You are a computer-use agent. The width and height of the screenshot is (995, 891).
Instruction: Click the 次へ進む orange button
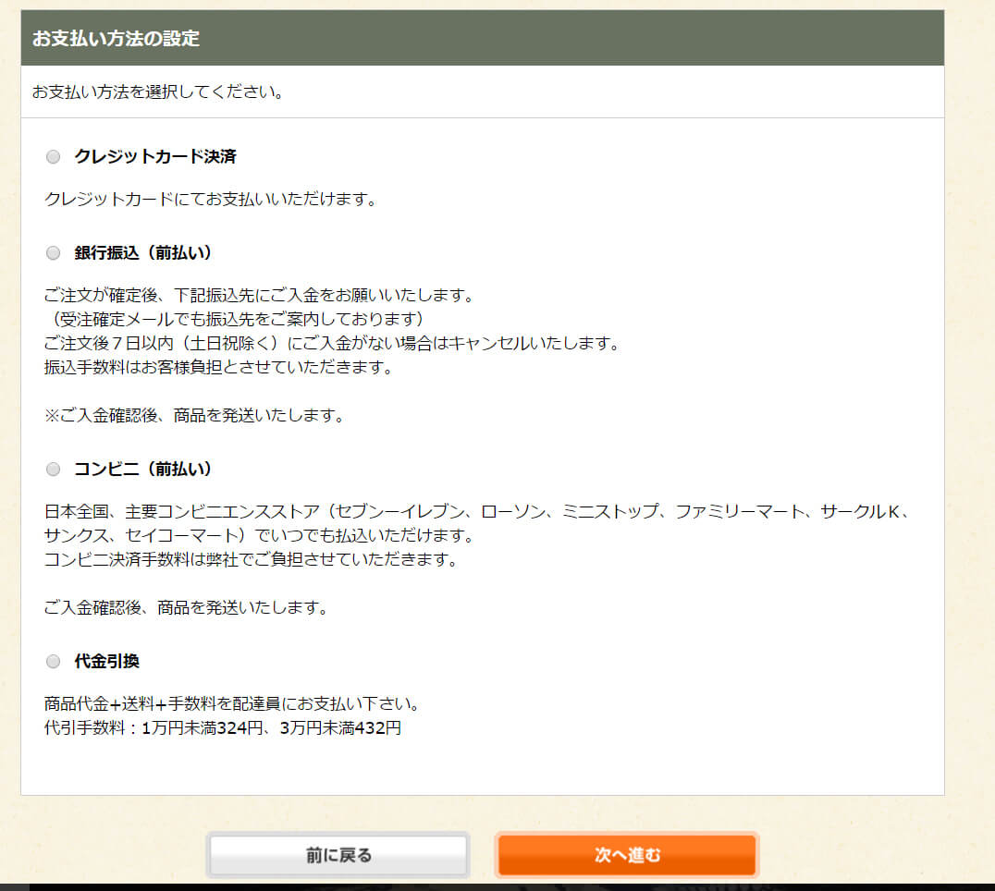click(627, 855)
